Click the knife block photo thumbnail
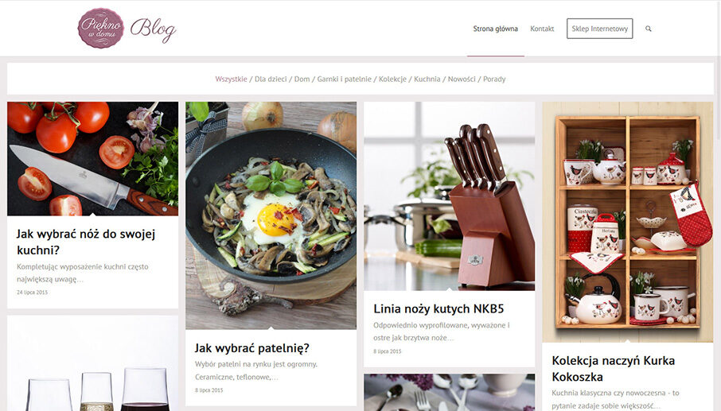This screenshot has width=721, height=411. coord(450,196)
